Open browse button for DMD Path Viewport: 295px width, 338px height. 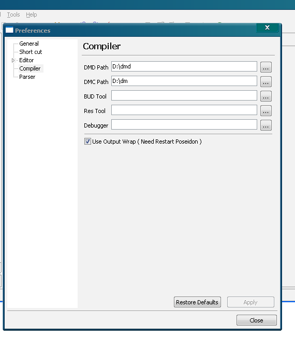[266, 67]
